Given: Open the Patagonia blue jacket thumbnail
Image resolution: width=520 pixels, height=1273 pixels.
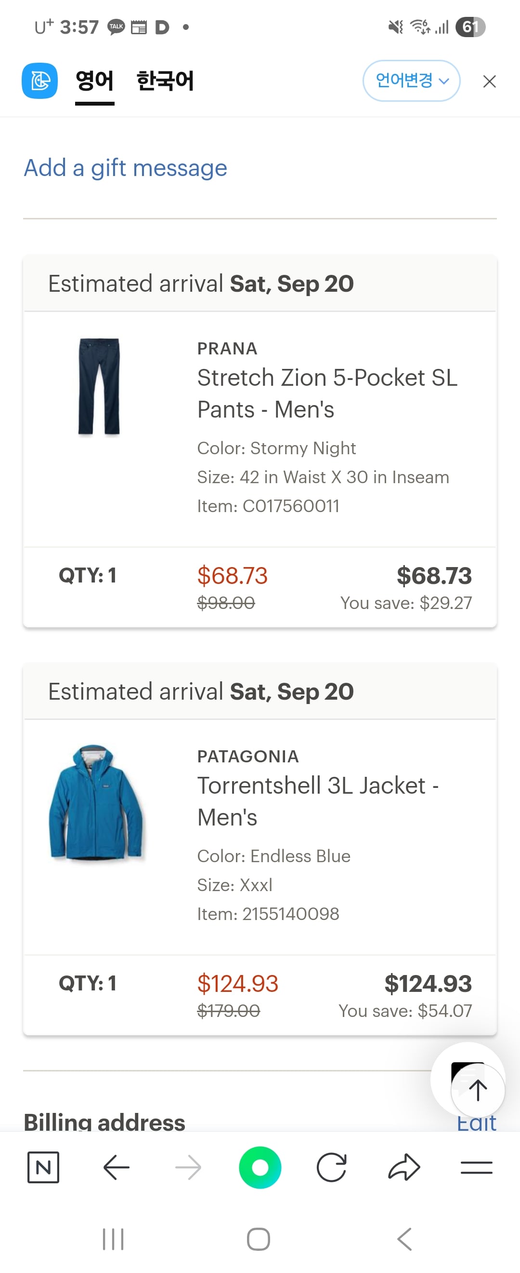Looking at the screenshot, I should [96, 802].
